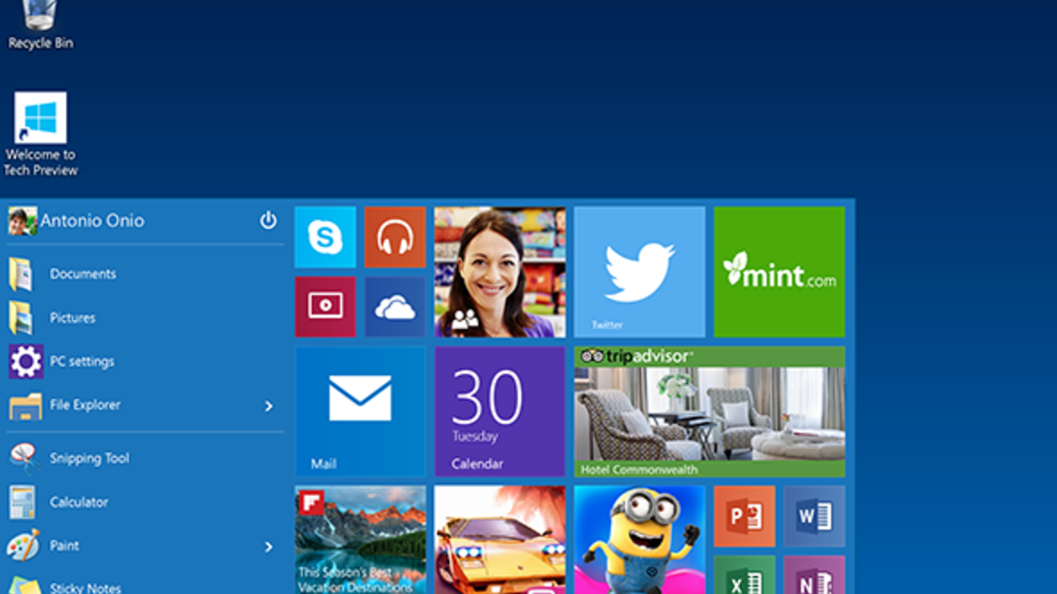Click the Calculator icon

22,502
